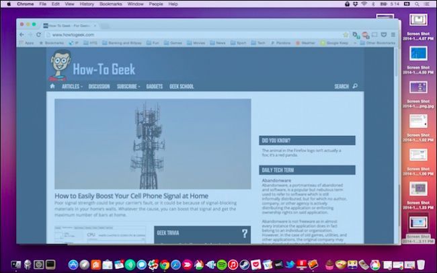Go to the How-To Geek home icon
This screenshot has height=273, width=437.
pyautogui.click(x=52, y=86)
